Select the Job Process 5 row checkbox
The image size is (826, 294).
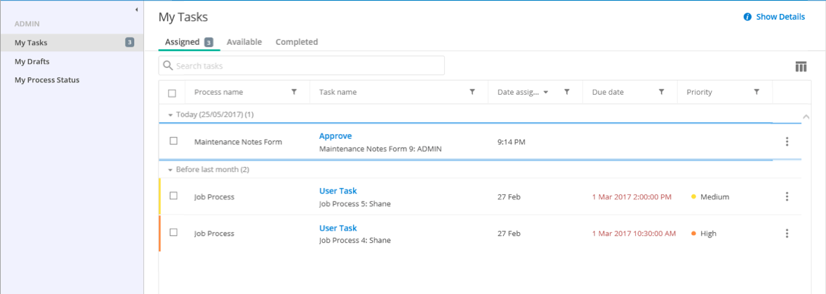173,196
